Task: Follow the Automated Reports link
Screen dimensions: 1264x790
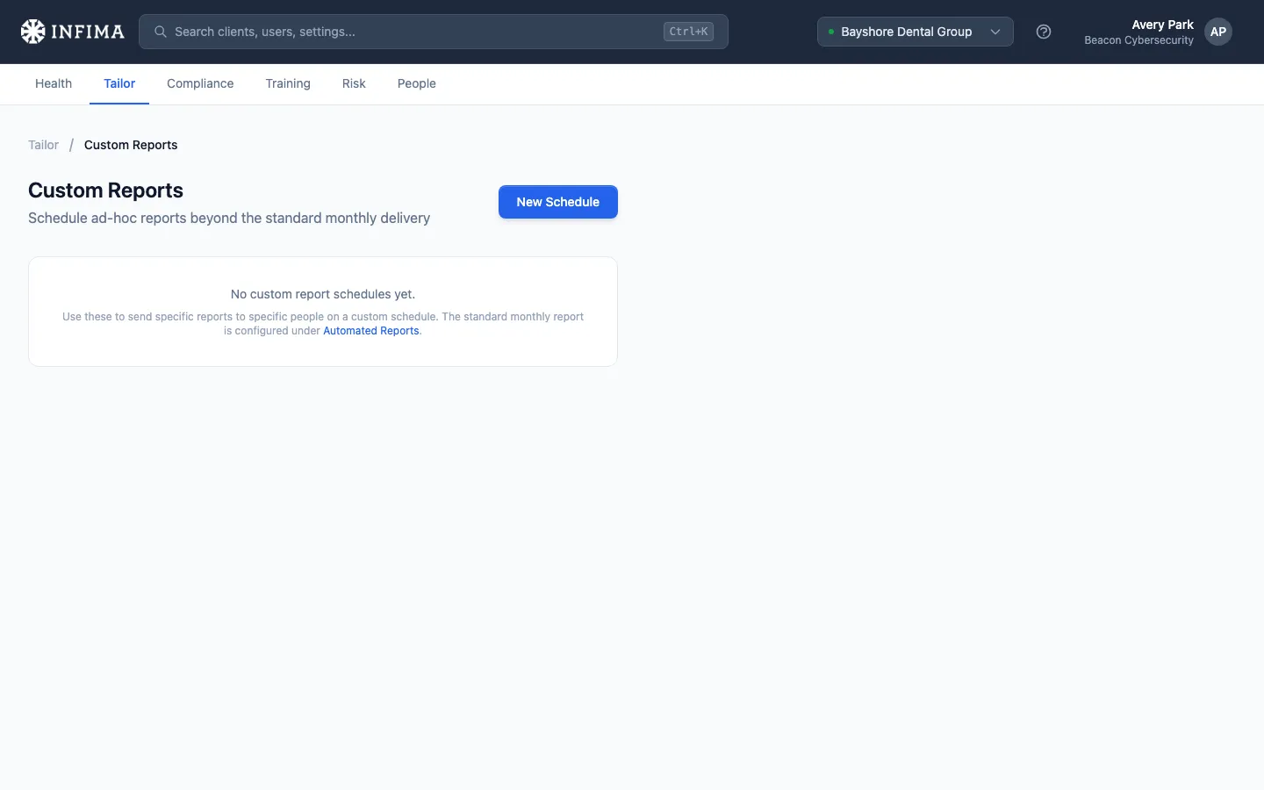Action: (371, 331)
